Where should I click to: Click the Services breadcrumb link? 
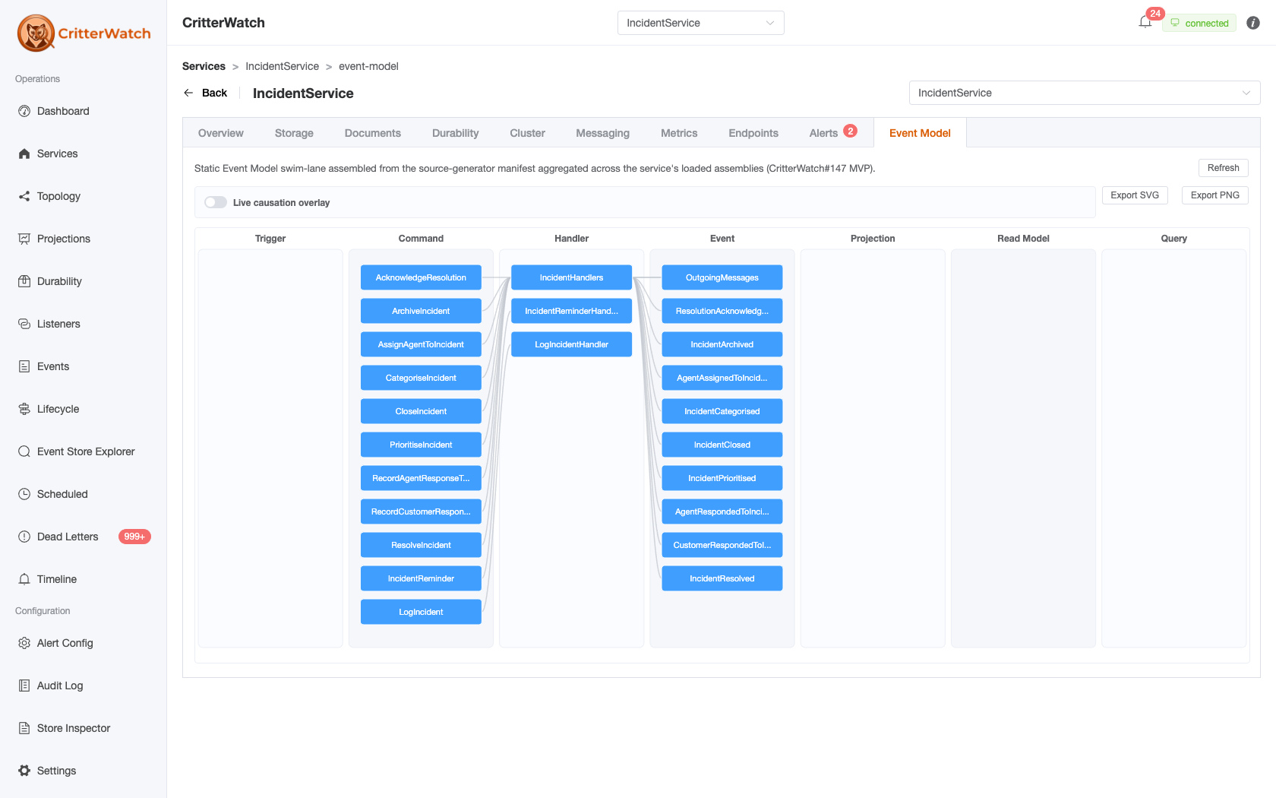(x=204, y=66)
